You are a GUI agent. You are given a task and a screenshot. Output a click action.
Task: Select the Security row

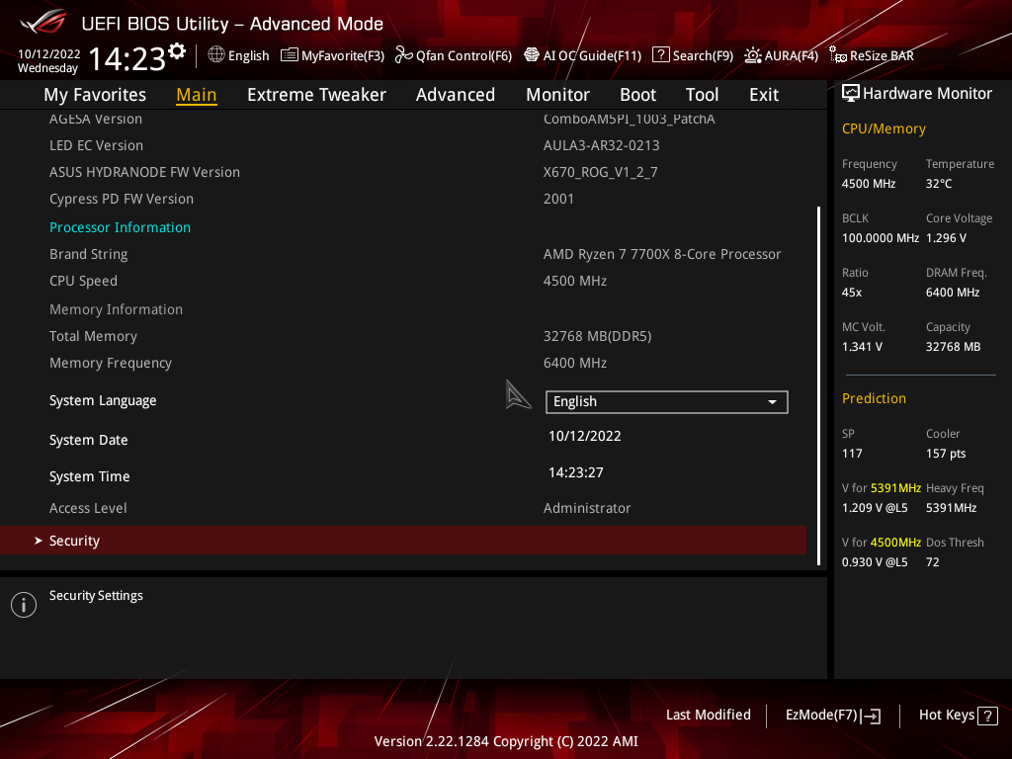click(403, 541)
